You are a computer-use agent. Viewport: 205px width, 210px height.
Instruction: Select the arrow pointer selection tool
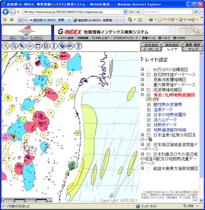[x=22, y=46]
